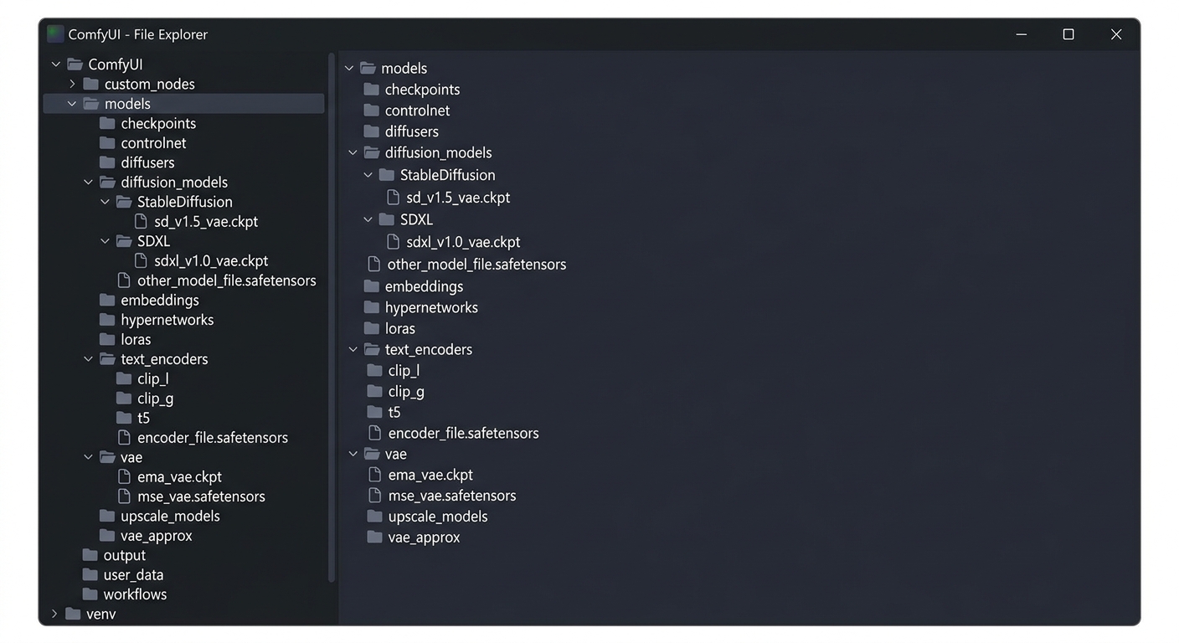This screenshot has height=643, width=1179.
Task: Open upscale_models folder in the right pane
Action: click(x=438, y=517)
